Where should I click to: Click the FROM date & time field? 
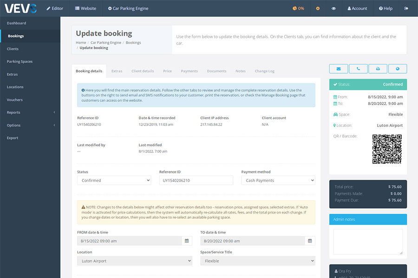click(130, 241)
